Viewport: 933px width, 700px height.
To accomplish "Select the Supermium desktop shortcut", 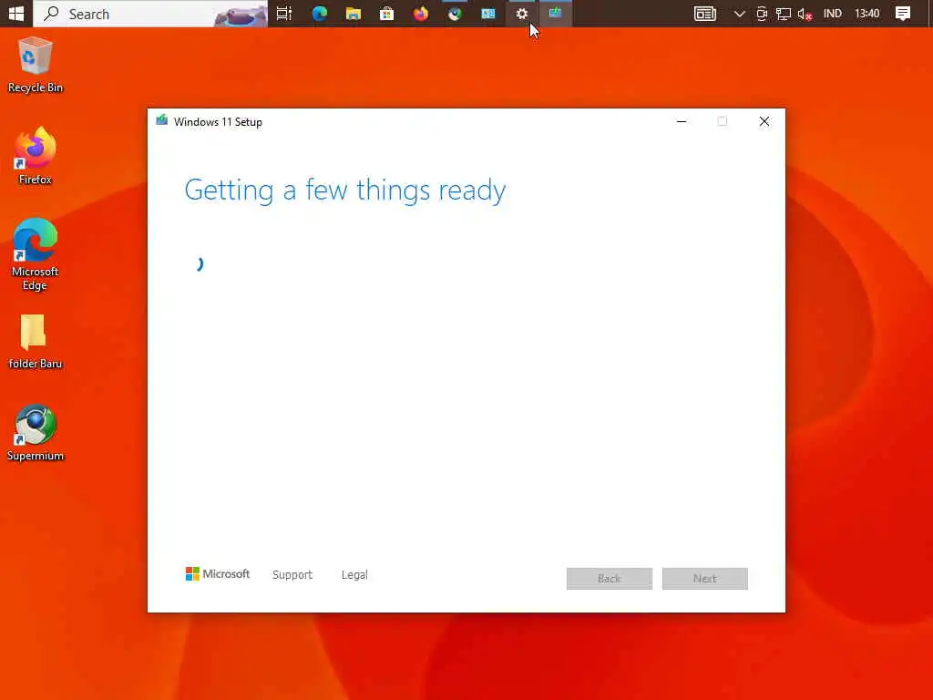I will [x=36, y=433].
